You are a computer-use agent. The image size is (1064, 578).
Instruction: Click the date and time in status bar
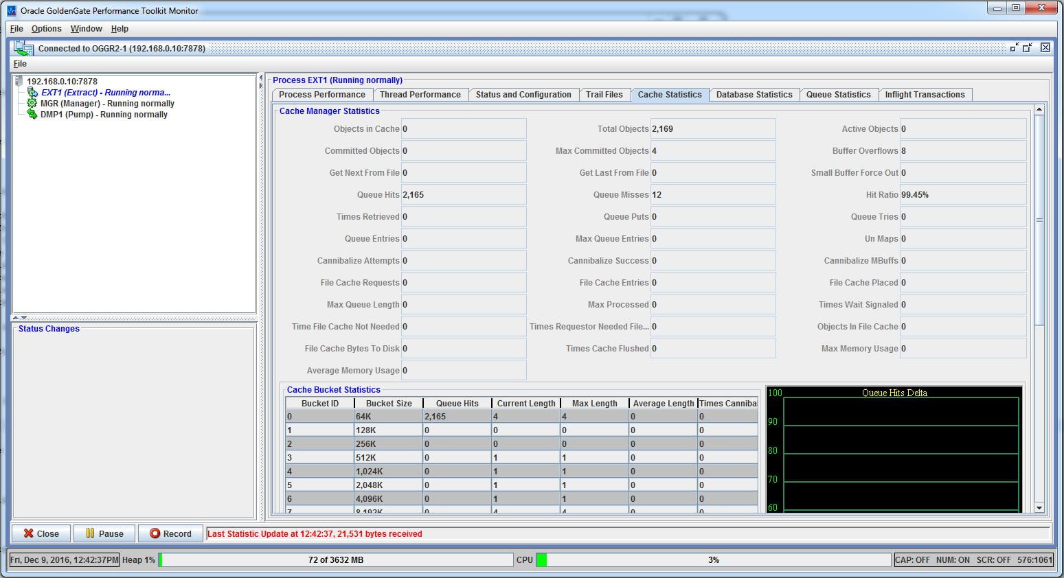tap(64, 559)
